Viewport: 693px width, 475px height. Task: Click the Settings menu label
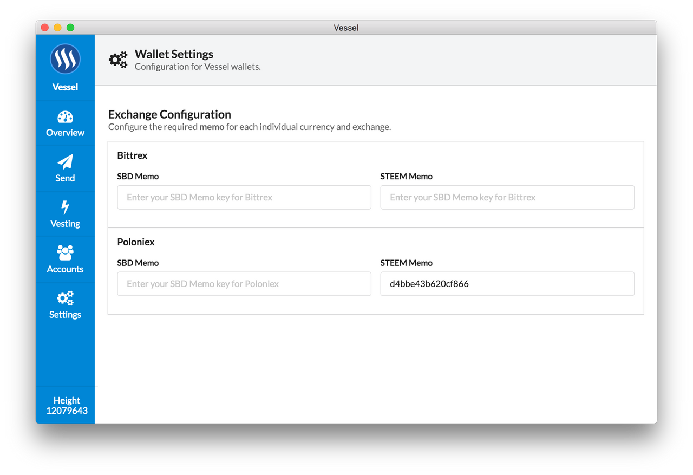[x=65, y=315]
